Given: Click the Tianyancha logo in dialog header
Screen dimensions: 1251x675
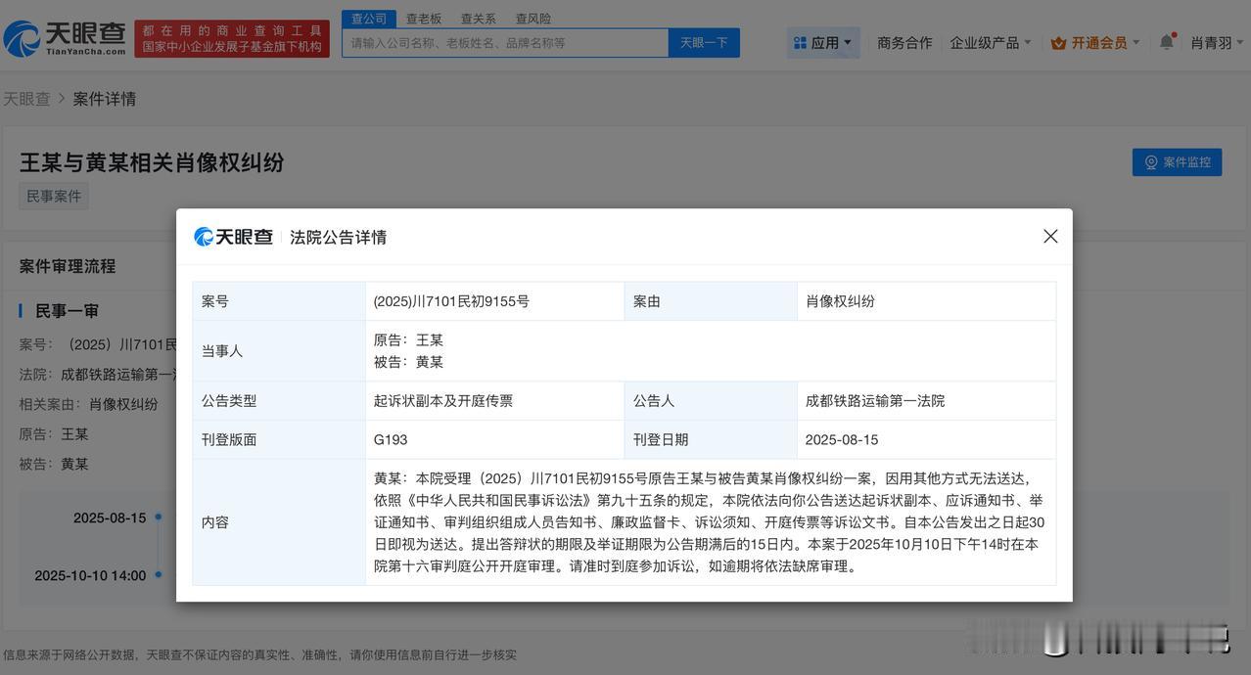Looking at the screenshot, I should pyautogui.click(x=233, y=237).
